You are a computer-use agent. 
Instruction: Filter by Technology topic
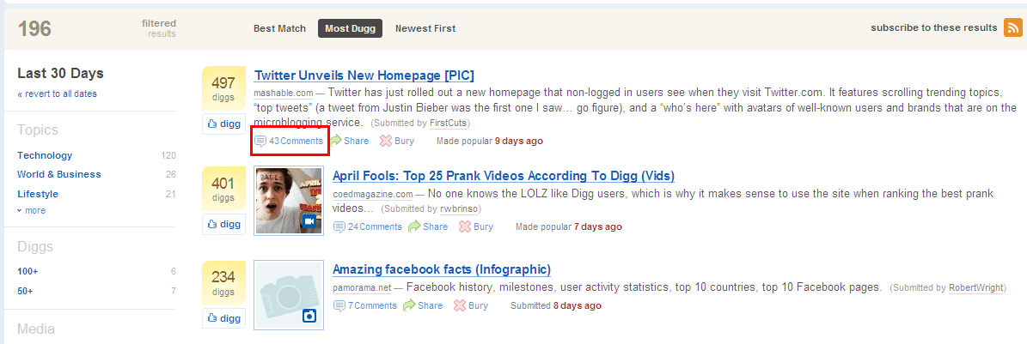45,155
